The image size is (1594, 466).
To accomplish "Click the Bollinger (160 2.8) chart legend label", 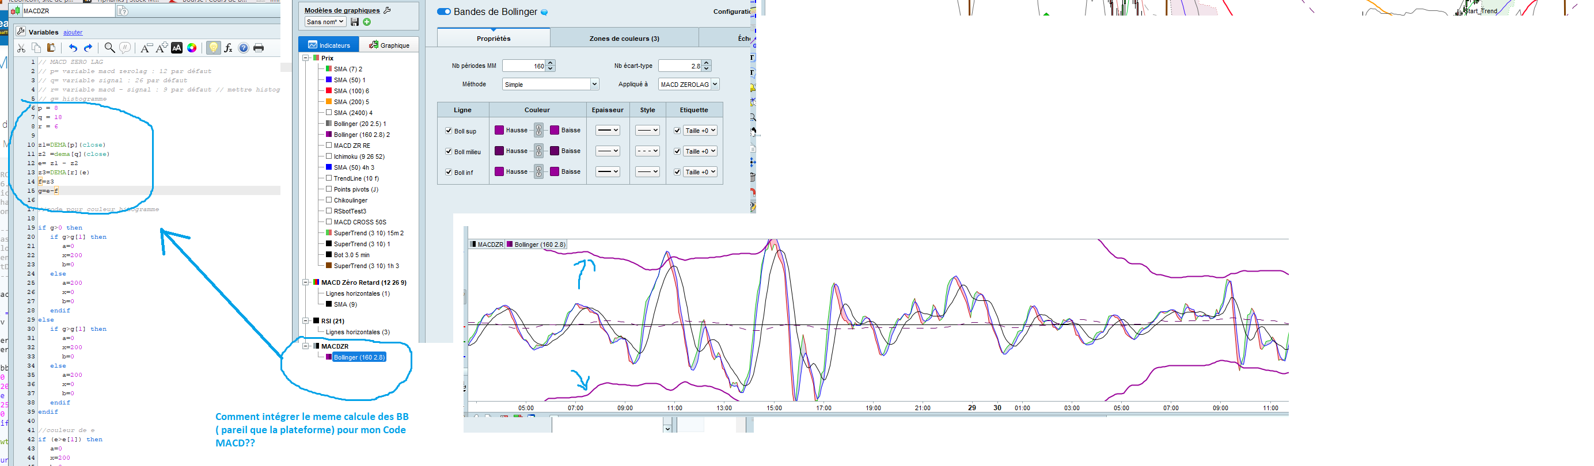I will [x=536, y=244].
